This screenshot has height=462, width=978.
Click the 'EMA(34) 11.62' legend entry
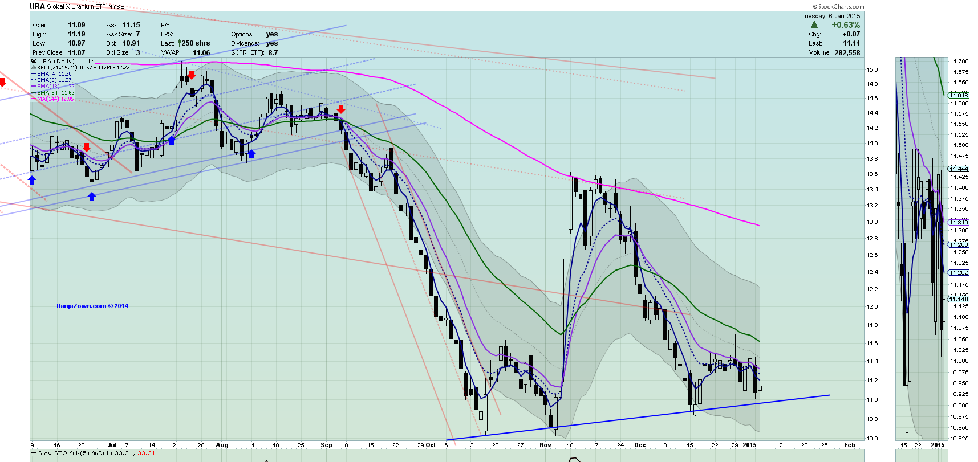pyautogui.click(x=56, y=92)
